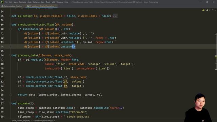Click 'regex' parameter on line 42
This screenshot has height=122, width=217.
(x=99, y=38)
